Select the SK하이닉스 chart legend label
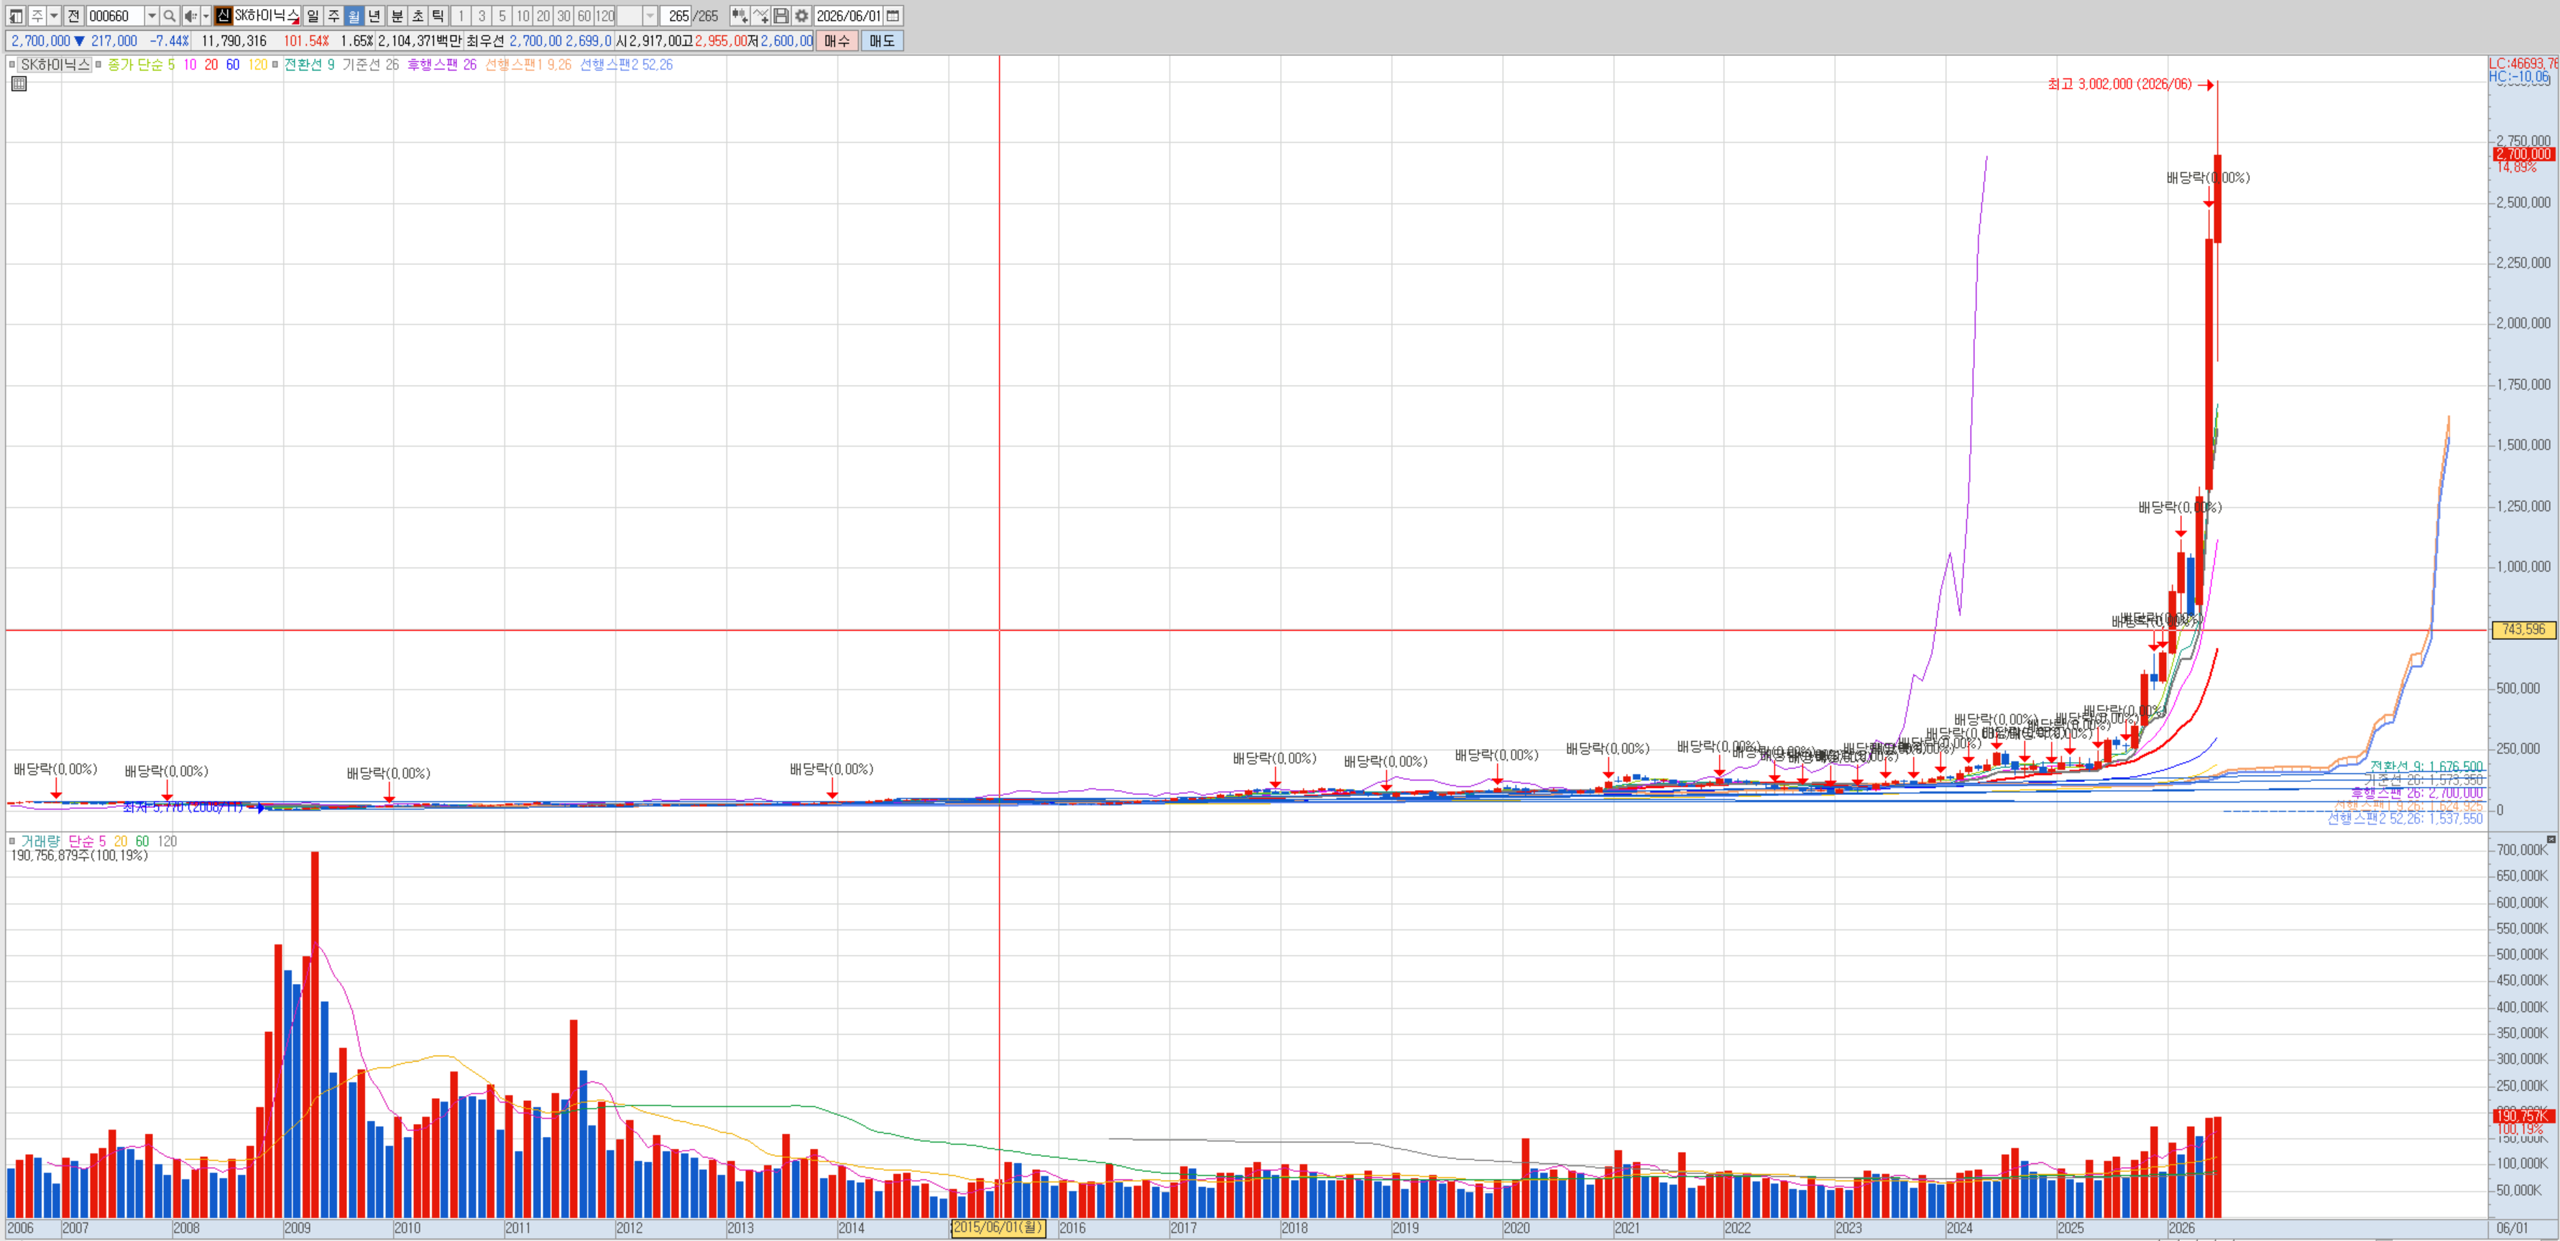The width and height of the screenshot is (2560, 1241). tap(55, 65)
